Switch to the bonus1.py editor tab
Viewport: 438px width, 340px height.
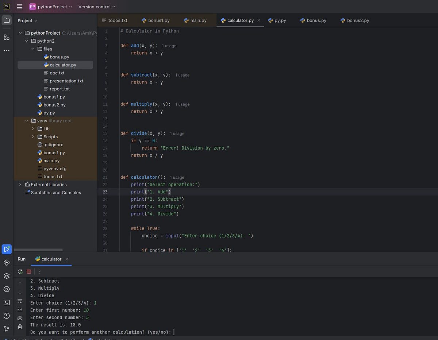pyautogui.click(x=155, y=20)
